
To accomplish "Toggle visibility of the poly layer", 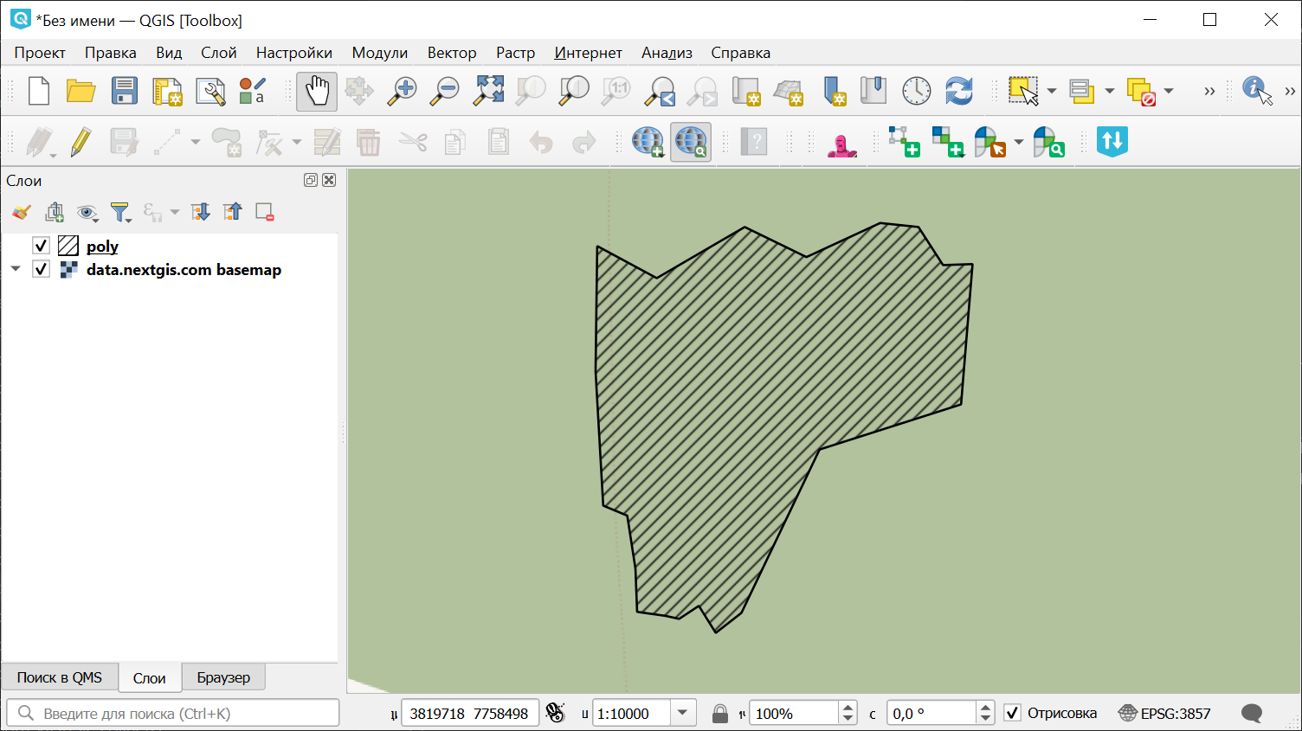I will pyautogui.click(x=41, y=246).
